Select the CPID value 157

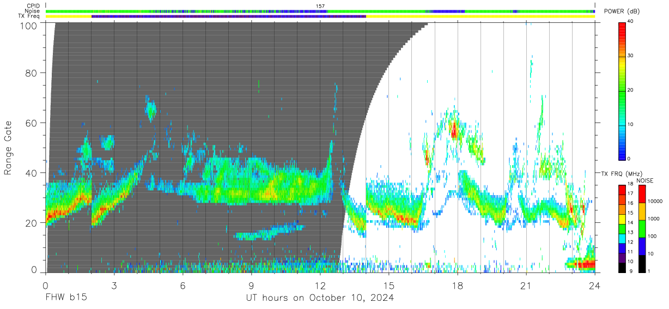pyautogui.click(x=320, y=6)
